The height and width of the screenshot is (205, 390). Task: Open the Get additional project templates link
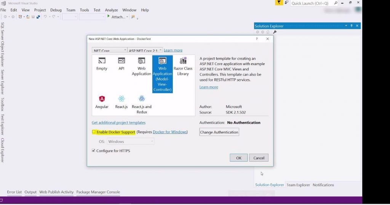119,122
